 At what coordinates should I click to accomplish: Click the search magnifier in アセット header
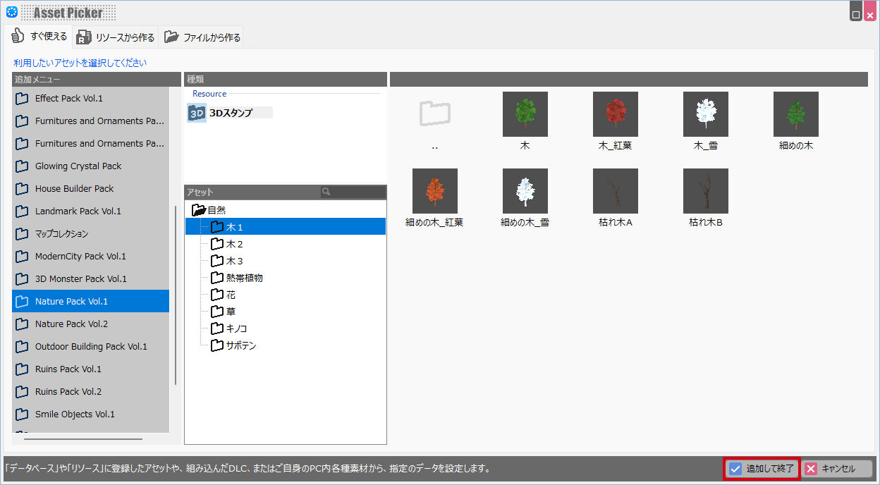pyautogui.click(x=326, y=192)
